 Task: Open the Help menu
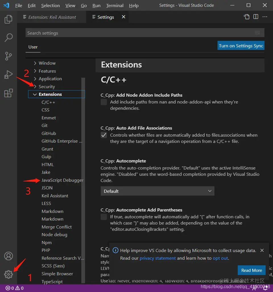(x=134, y=6)
